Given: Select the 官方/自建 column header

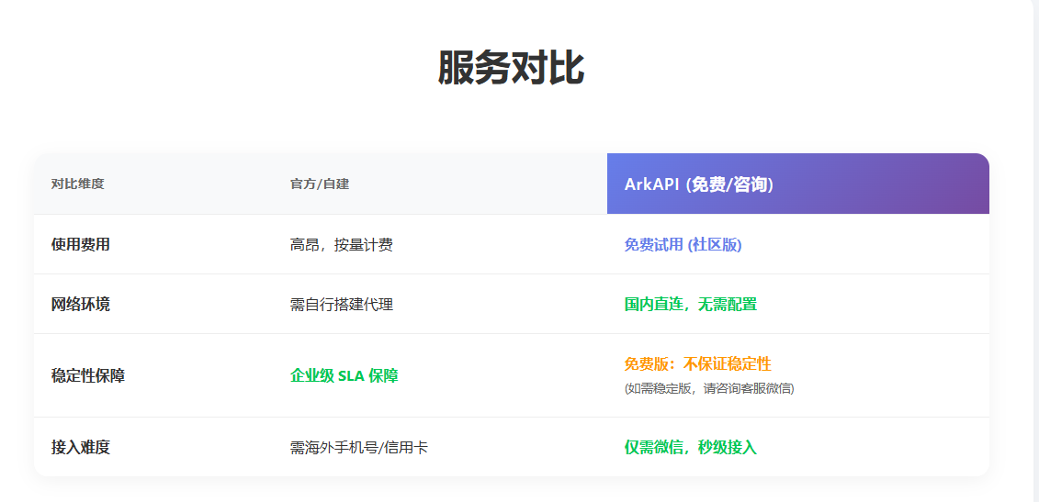Looking at the screenshot, I should tap(320, 184).
